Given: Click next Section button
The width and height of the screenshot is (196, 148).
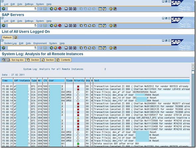Looking at the screenshot, I should (48, 60).
